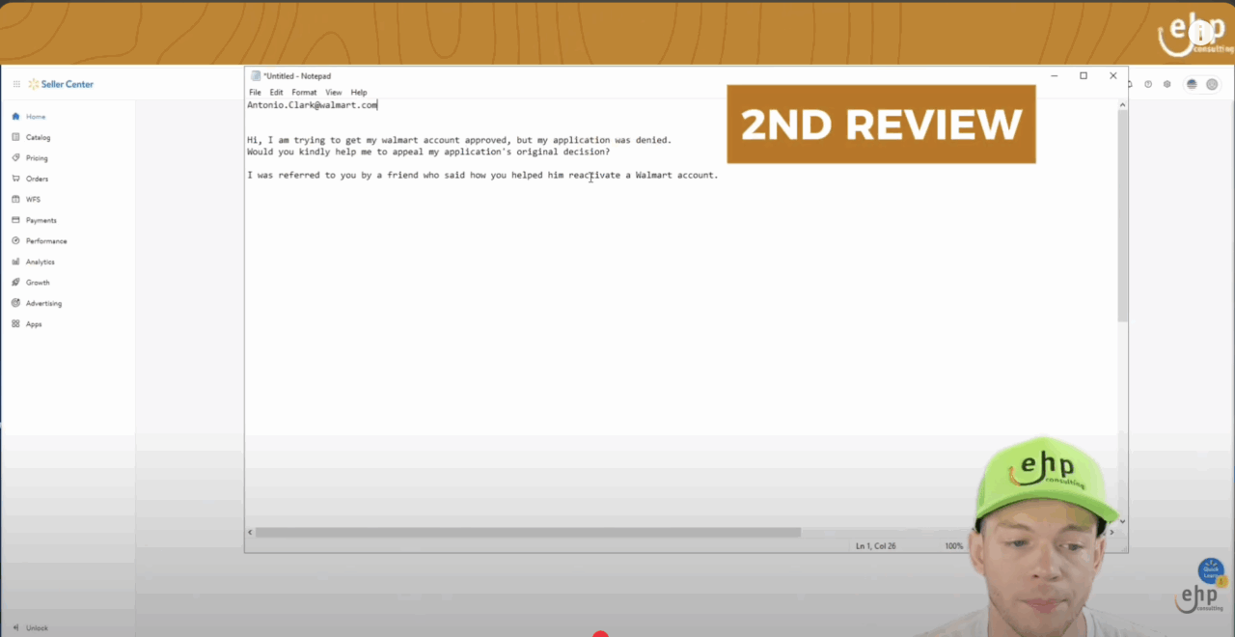Open the Growth rocket icon
Viewport: 1235px width, 637px height.
click(x=15, y=283)
